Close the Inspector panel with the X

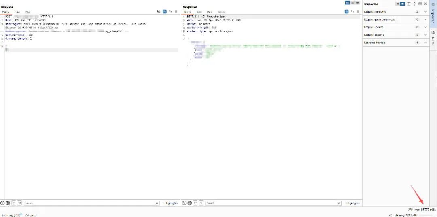pos(426,4)
